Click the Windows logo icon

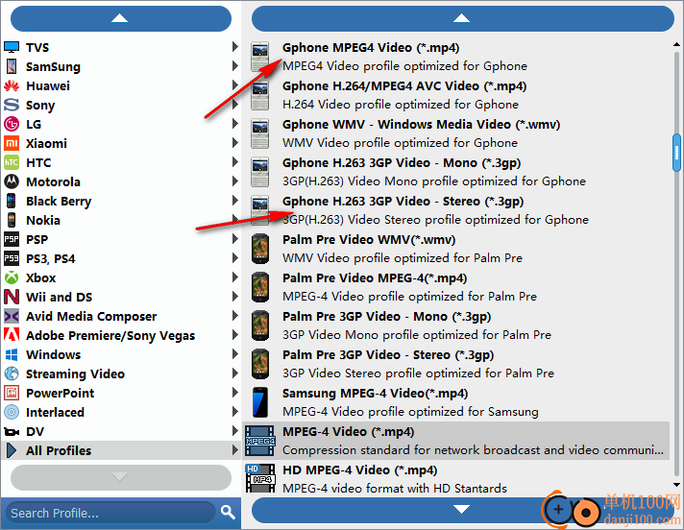coord(12,354)
